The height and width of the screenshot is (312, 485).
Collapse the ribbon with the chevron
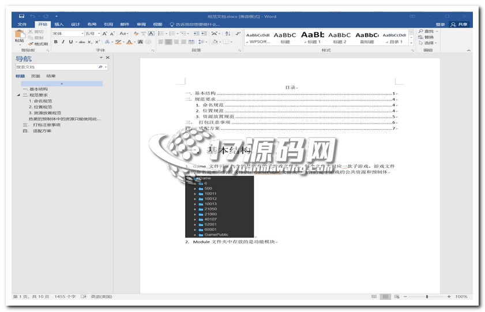469,50
